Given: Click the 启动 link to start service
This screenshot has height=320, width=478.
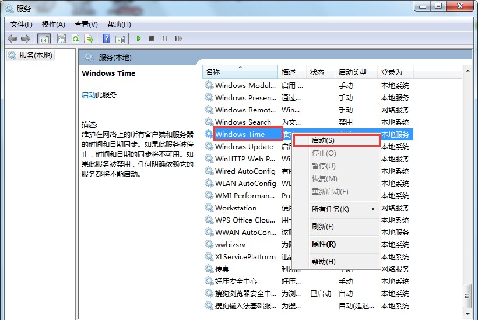Looking at the screenshot, I should coord(88,94).
